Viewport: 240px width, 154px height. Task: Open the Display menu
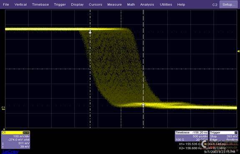pos(77,5)
